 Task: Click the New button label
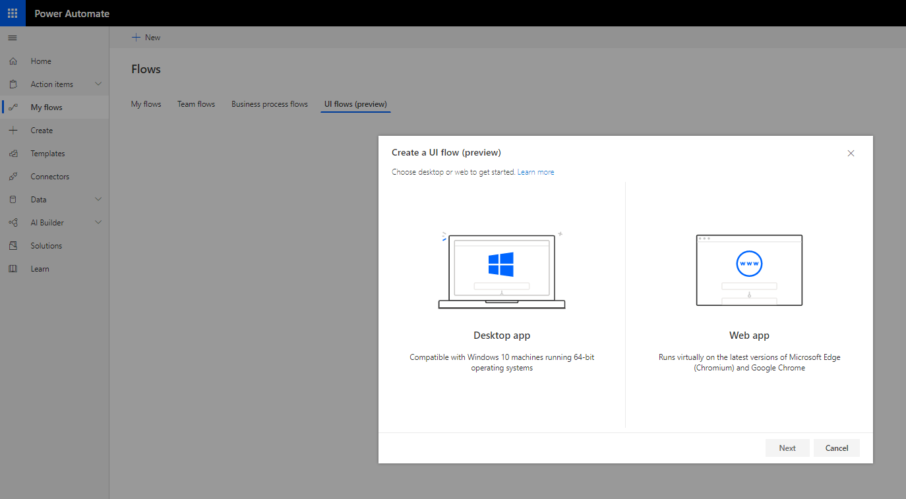[153, 38]
